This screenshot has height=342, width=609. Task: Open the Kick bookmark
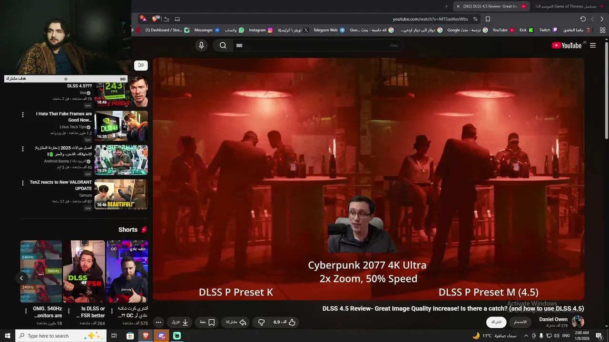click(x=526, y=30)
